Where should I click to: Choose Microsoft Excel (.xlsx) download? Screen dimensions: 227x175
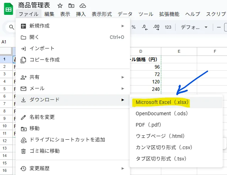click(x=176, y=102)
